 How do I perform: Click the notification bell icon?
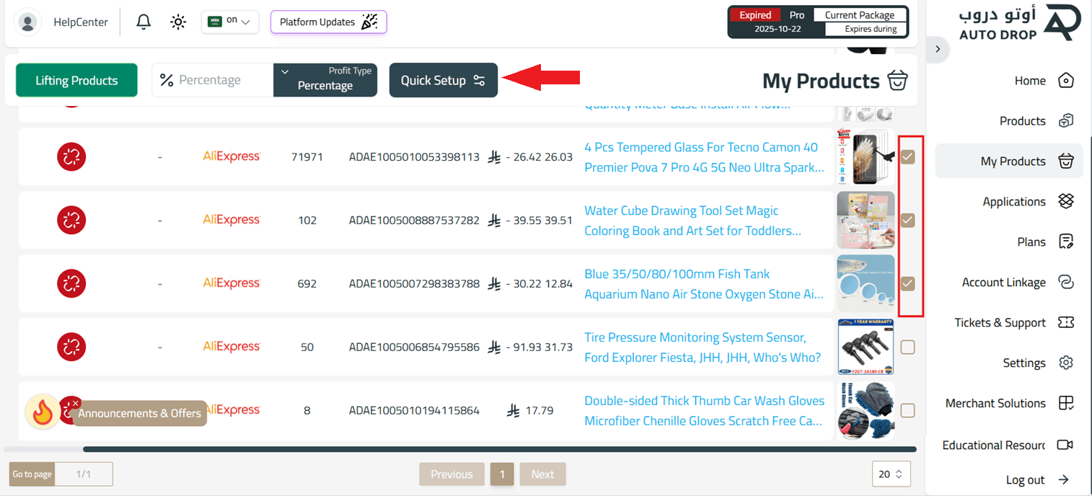coord(144,22)
